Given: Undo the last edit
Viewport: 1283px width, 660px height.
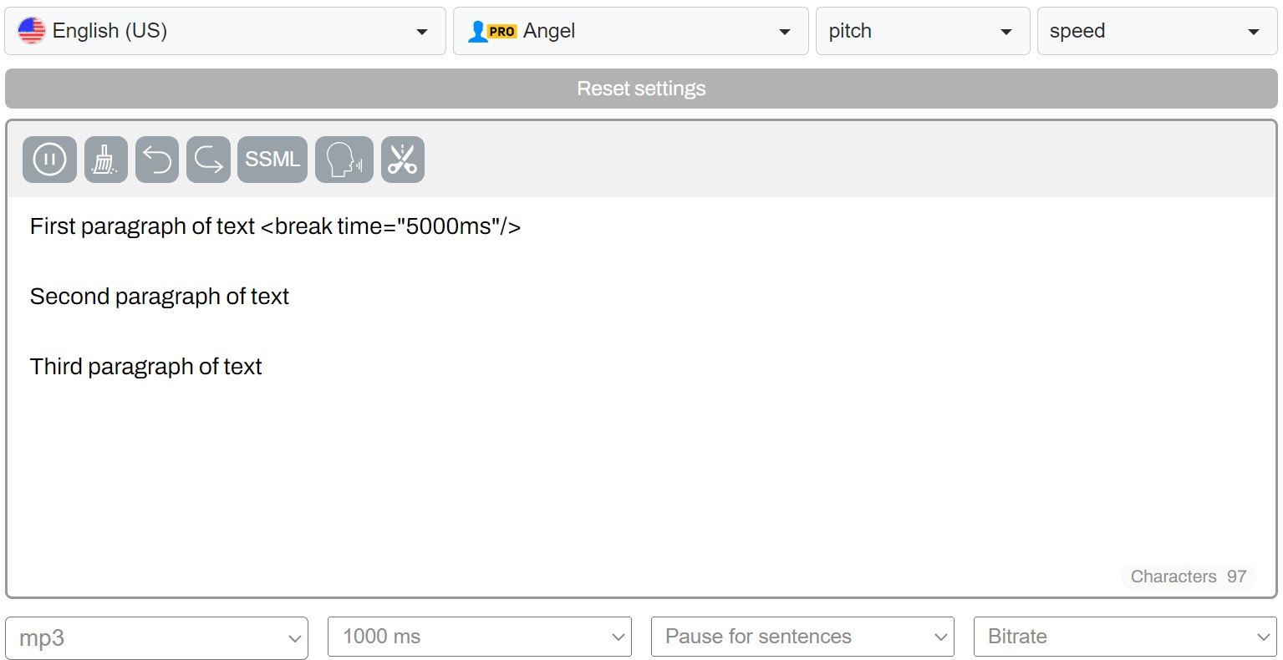Looking at the screenshot, I should [157, 160].
